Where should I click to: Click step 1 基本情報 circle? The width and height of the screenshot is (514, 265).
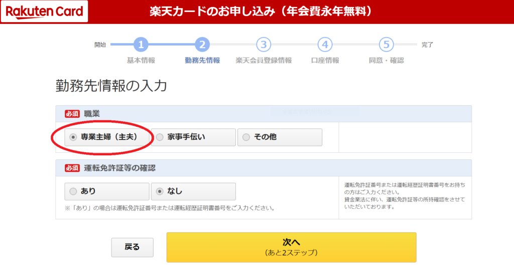click(x=141, y=45)
